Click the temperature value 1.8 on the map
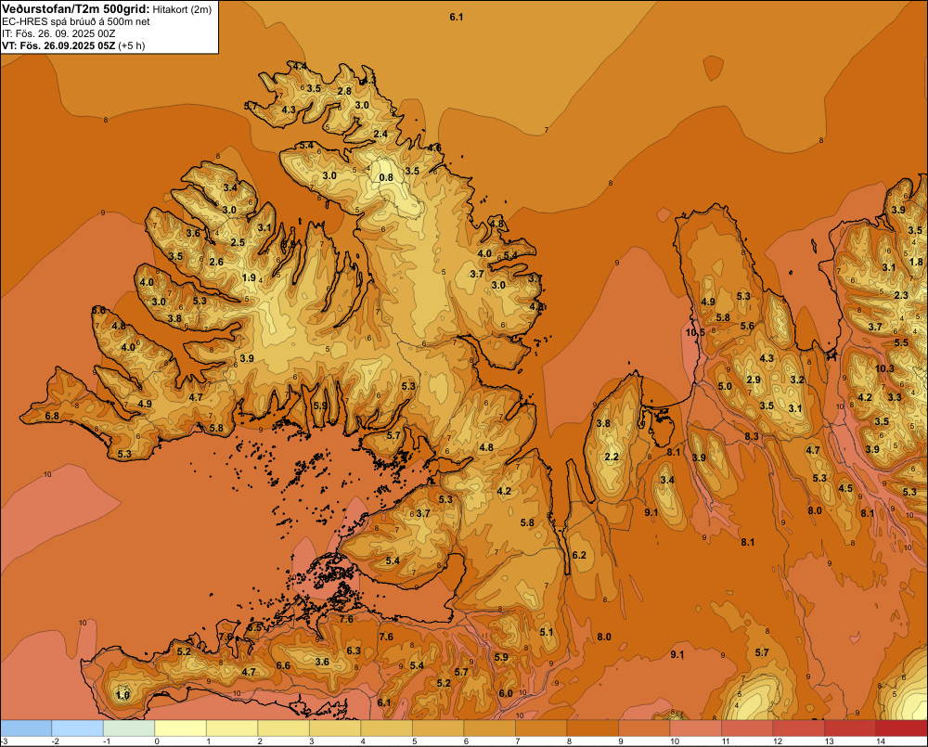 point(916,263)
